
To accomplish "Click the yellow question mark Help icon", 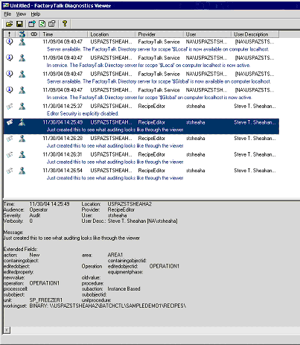I will click(x=65, y=24).
